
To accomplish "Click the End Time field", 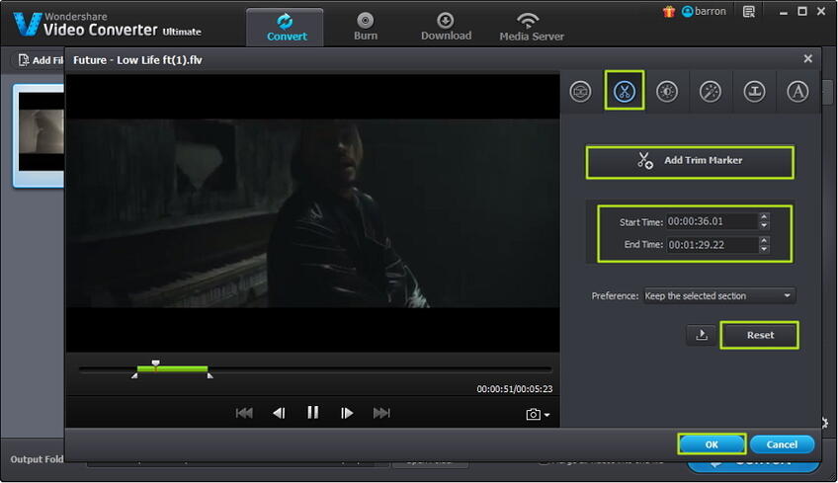I will (x=712, y=245).
